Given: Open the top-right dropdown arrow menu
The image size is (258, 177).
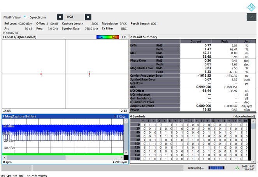Looking at the screenshot, I should coord(251,17).
